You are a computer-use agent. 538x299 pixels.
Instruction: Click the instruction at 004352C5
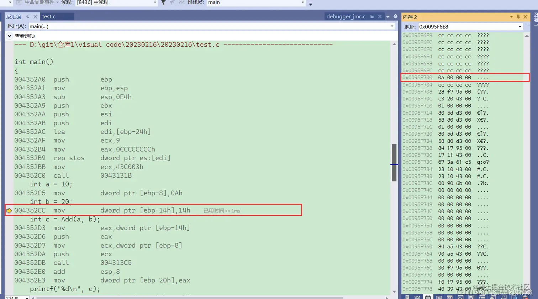99,193
